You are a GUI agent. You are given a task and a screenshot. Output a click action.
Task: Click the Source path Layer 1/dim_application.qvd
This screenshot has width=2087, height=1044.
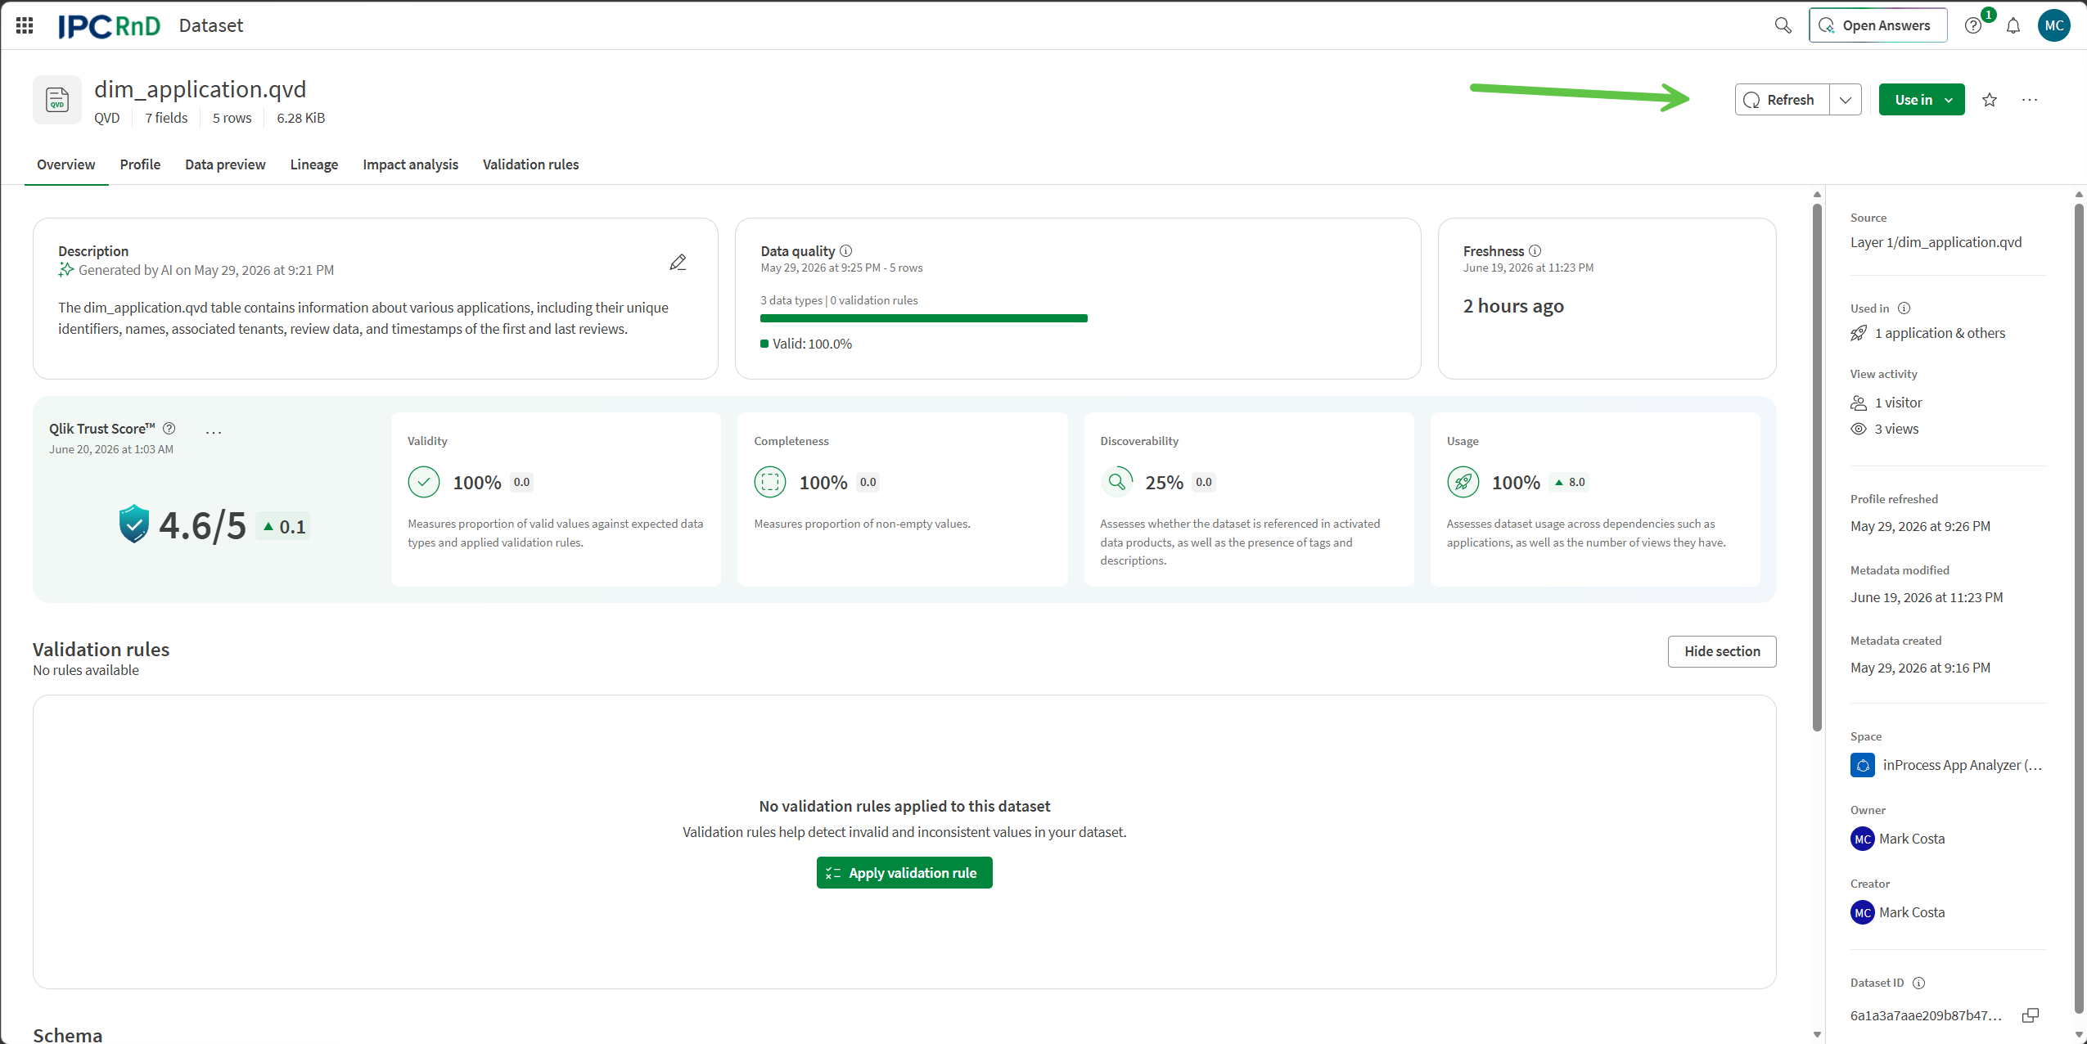[1936, 242]
